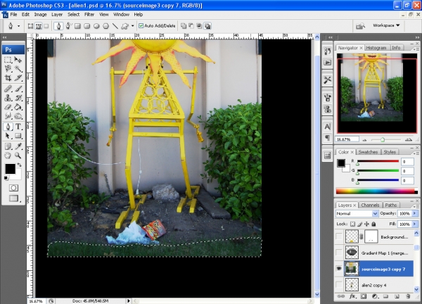
Task: Select the Lasso tool
Action: pos(8,69)
